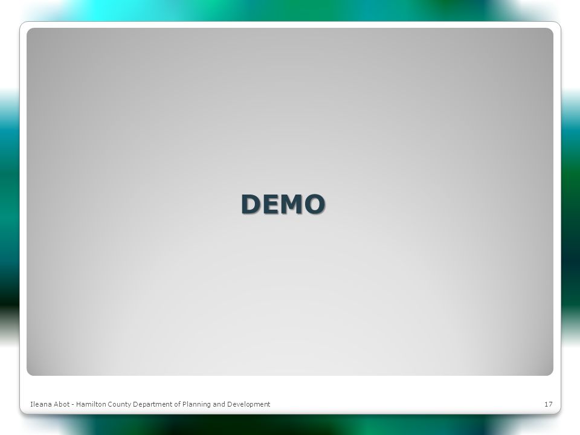Click the slide number 17
The image size is (580, 435).
pos(548,404)
